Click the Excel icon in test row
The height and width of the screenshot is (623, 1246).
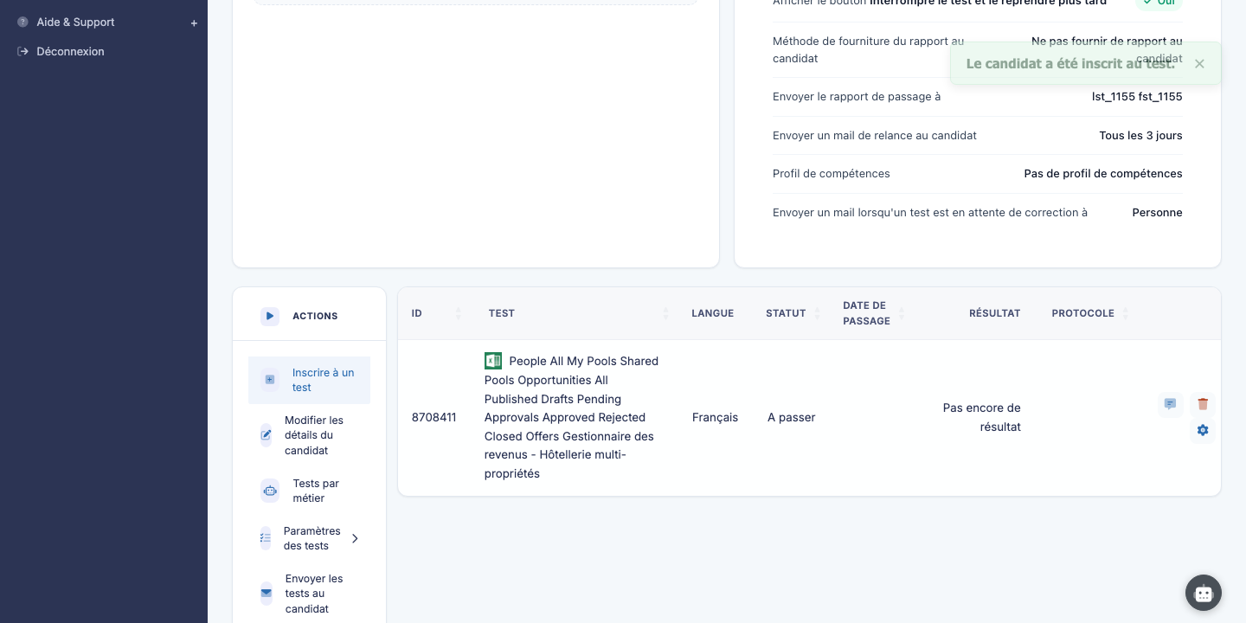tap(493, 361)
